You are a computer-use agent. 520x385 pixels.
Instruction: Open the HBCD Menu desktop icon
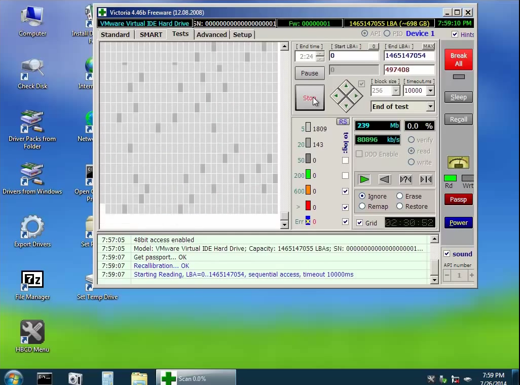point(32,336)
